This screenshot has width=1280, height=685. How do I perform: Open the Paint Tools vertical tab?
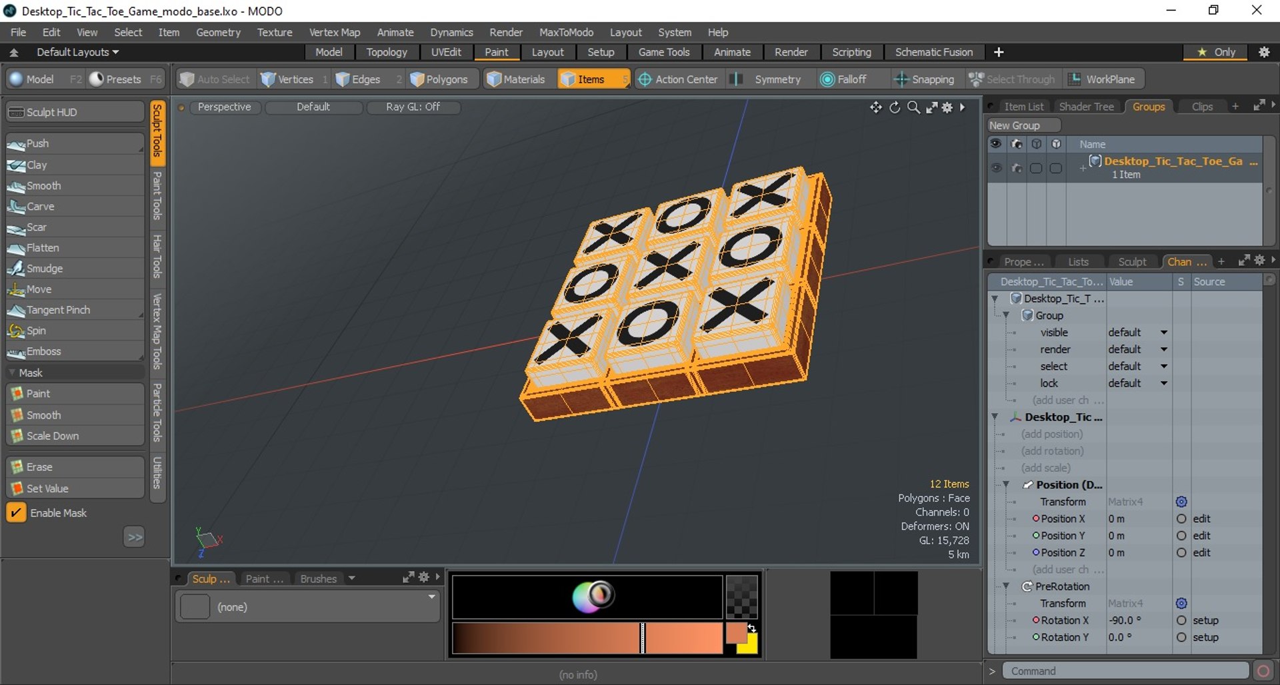pos(157,196)
